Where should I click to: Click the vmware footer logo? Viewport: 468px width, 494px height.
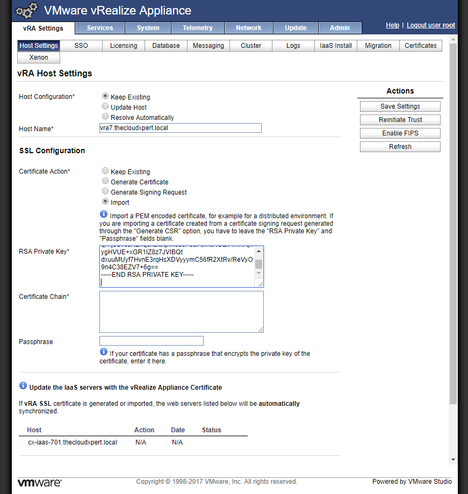(40, 482)
